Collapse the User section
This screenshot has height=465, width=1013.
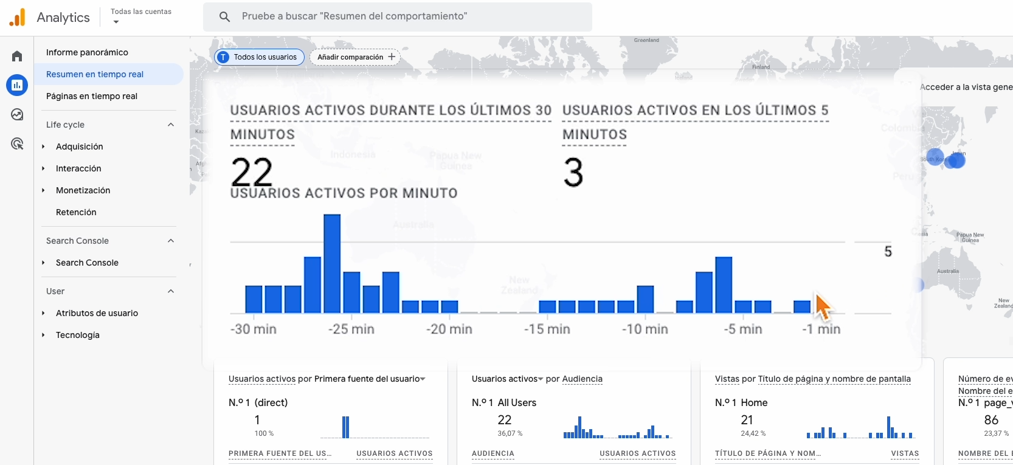click(171, 291)
